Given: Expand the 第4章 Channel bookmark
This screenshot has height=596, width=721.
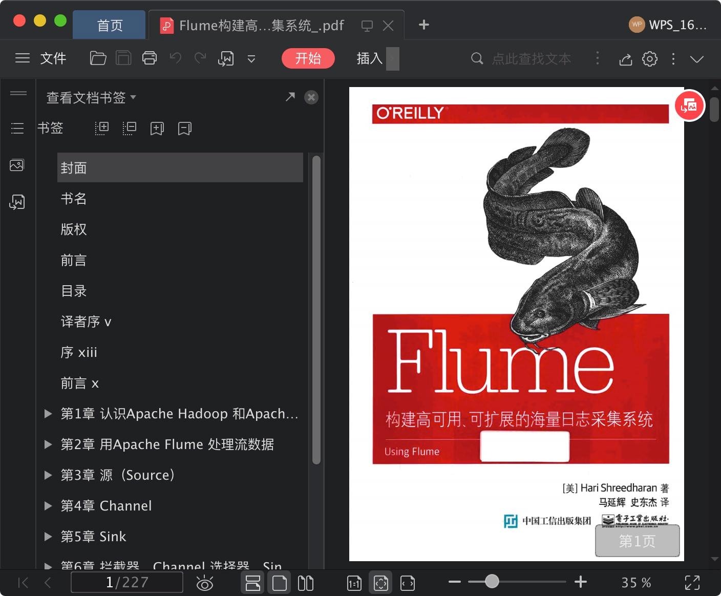Looking at the screenshot, I should 48,506.
